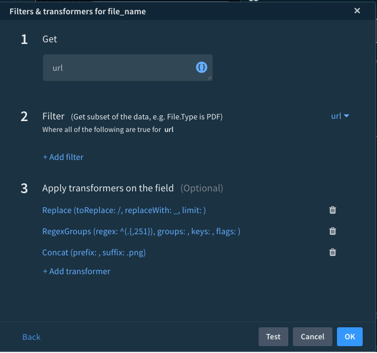Delete the Concat transformer using its trash icon
Viewport: 377px width, 353px height.
pos(332,252)
